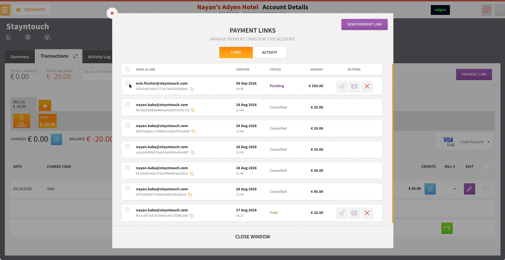Click the red X on the Paid €20.00 link
The width and height of the screenshot is (505, 260).
click(367, 213)
